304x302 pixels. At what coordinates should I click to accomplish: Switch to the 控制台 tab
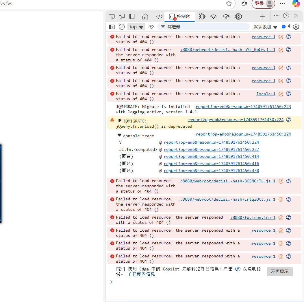pos(180,17)
